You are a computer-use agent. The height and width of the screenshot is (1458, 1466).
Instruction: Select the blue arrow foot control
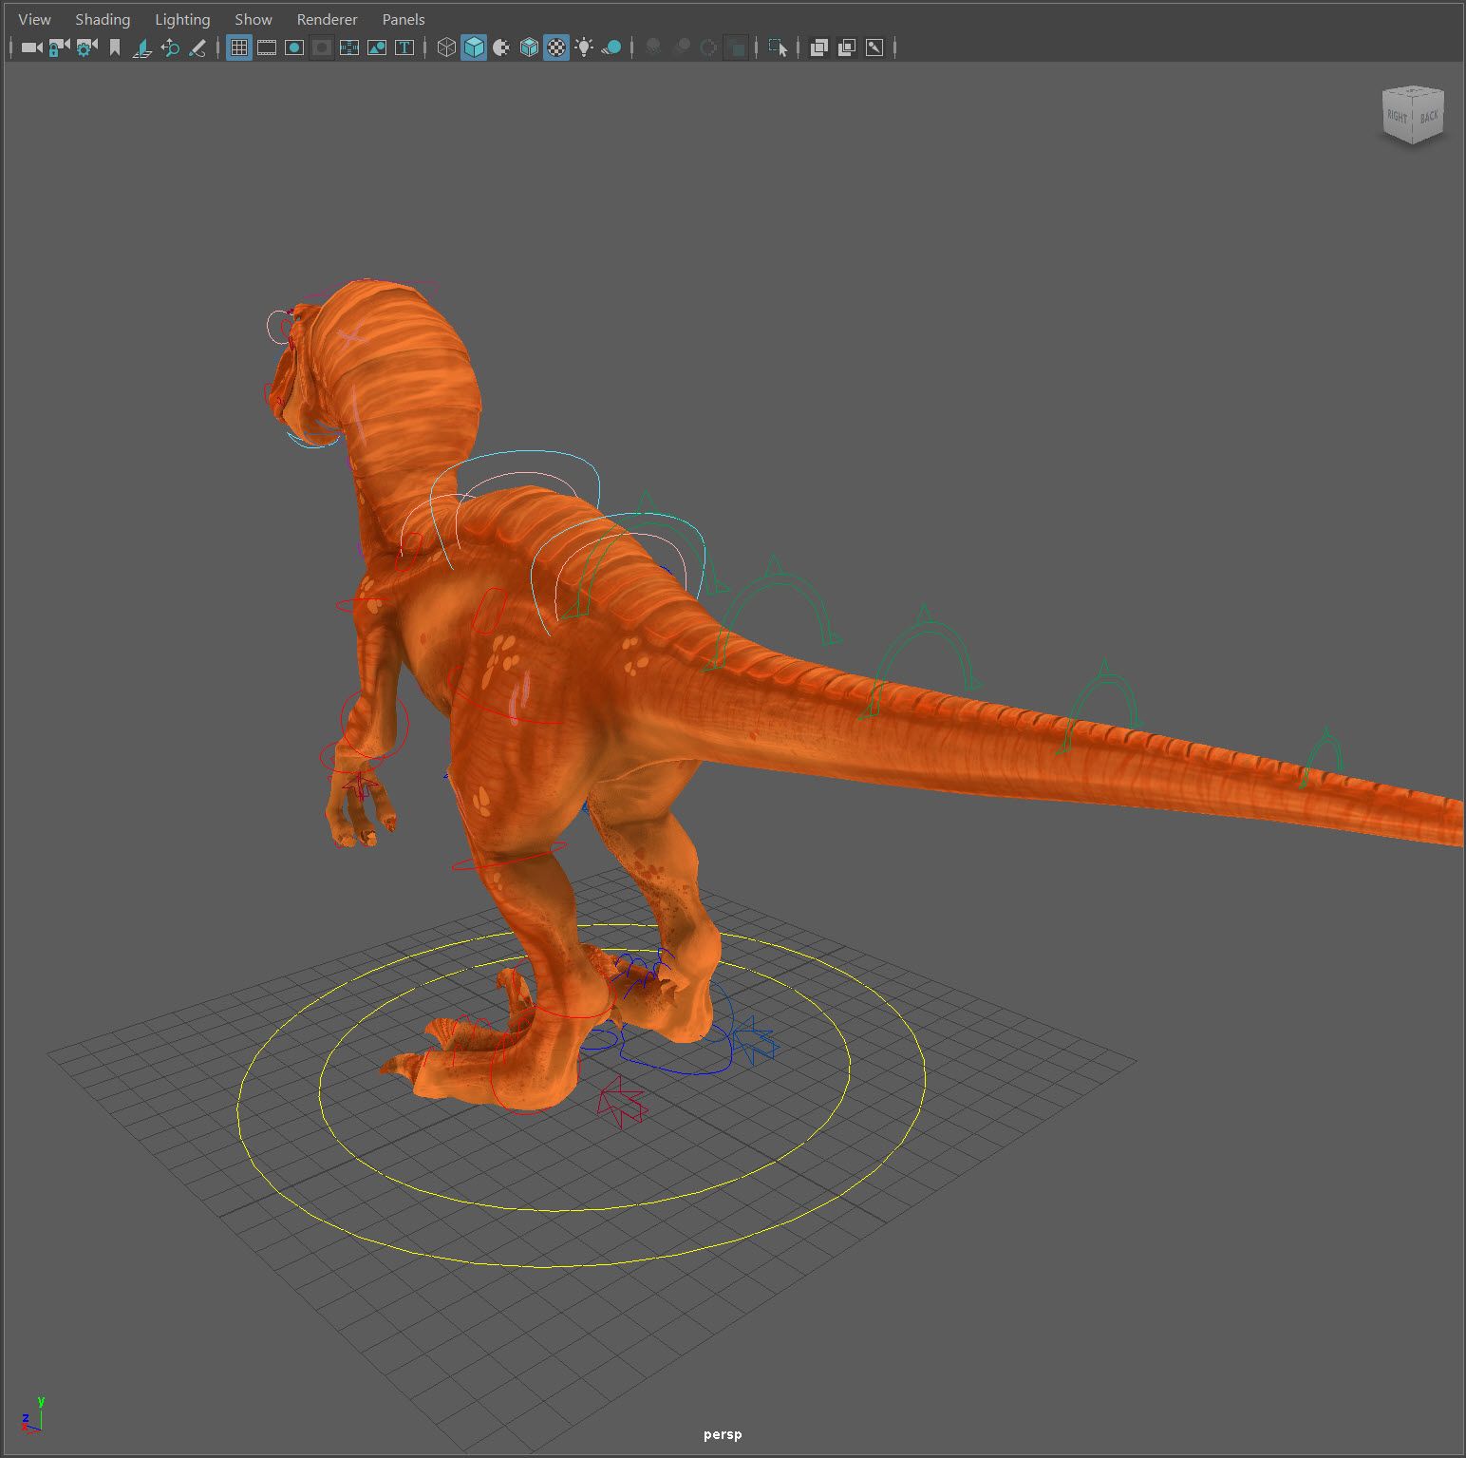[757, 1040]
